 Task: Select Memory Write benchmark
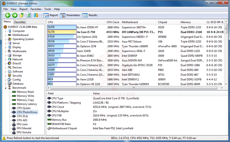[25, 96]
